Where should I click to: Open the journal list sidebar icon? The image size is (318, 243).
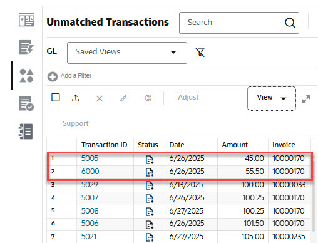tap(26, 132)
